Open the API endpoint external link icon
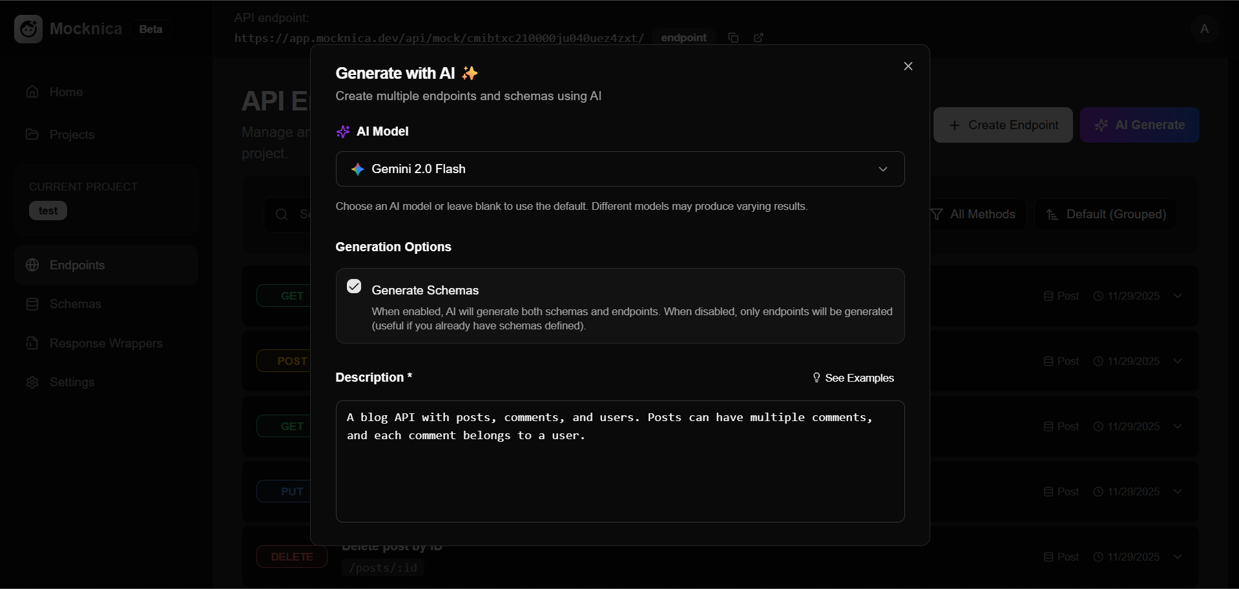 (x=758, y=37)
